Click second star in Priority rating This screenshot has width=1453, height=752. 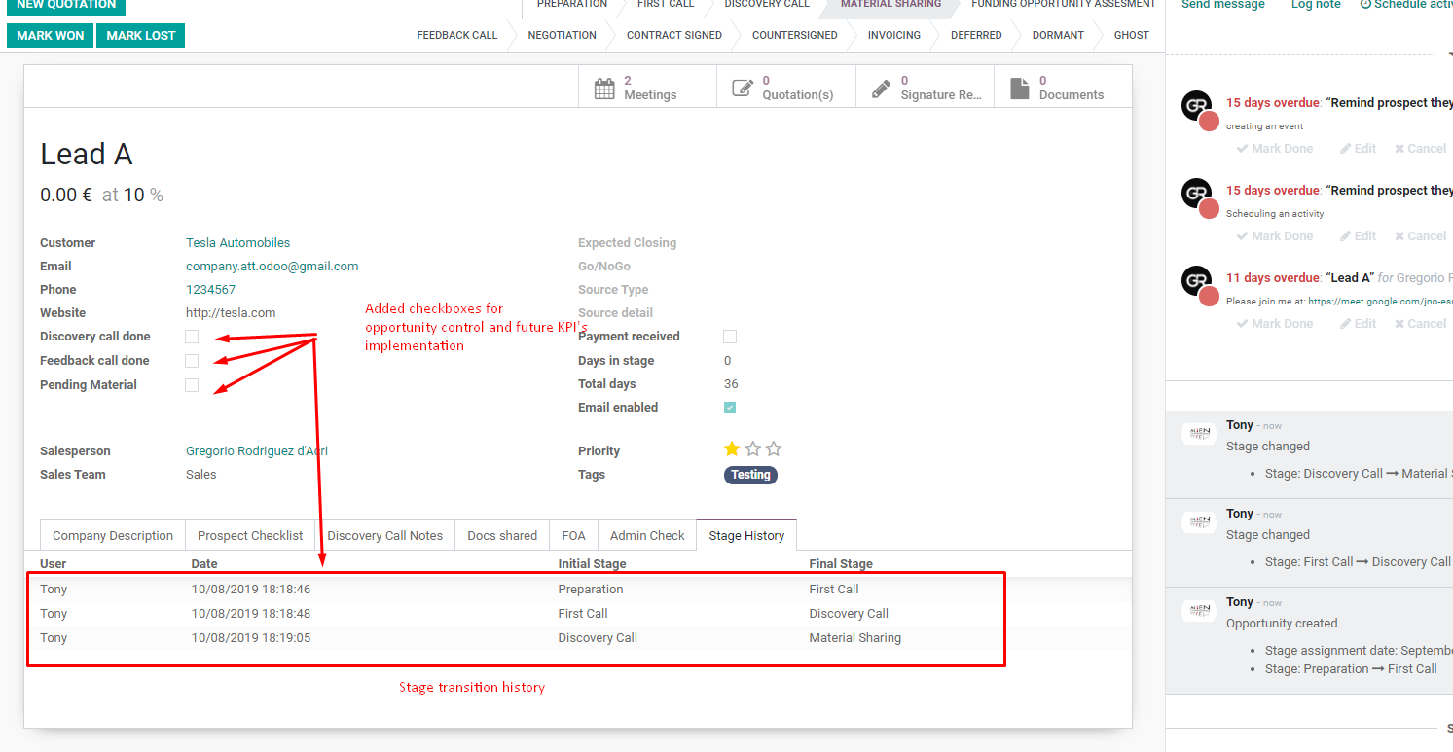pos(753,449)
